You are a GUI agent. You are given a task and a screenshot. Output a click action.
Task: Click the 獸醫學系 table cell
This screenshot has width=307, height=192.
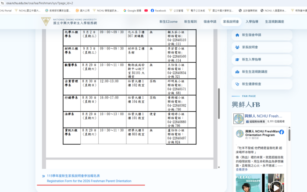(71, 71)
